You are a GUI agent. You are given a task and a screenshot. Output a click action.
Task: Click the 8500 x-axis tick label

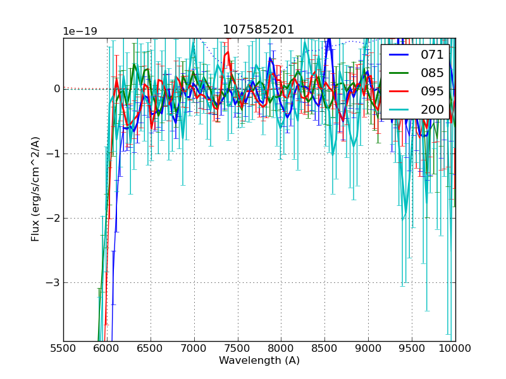click(x=324, y=349)
